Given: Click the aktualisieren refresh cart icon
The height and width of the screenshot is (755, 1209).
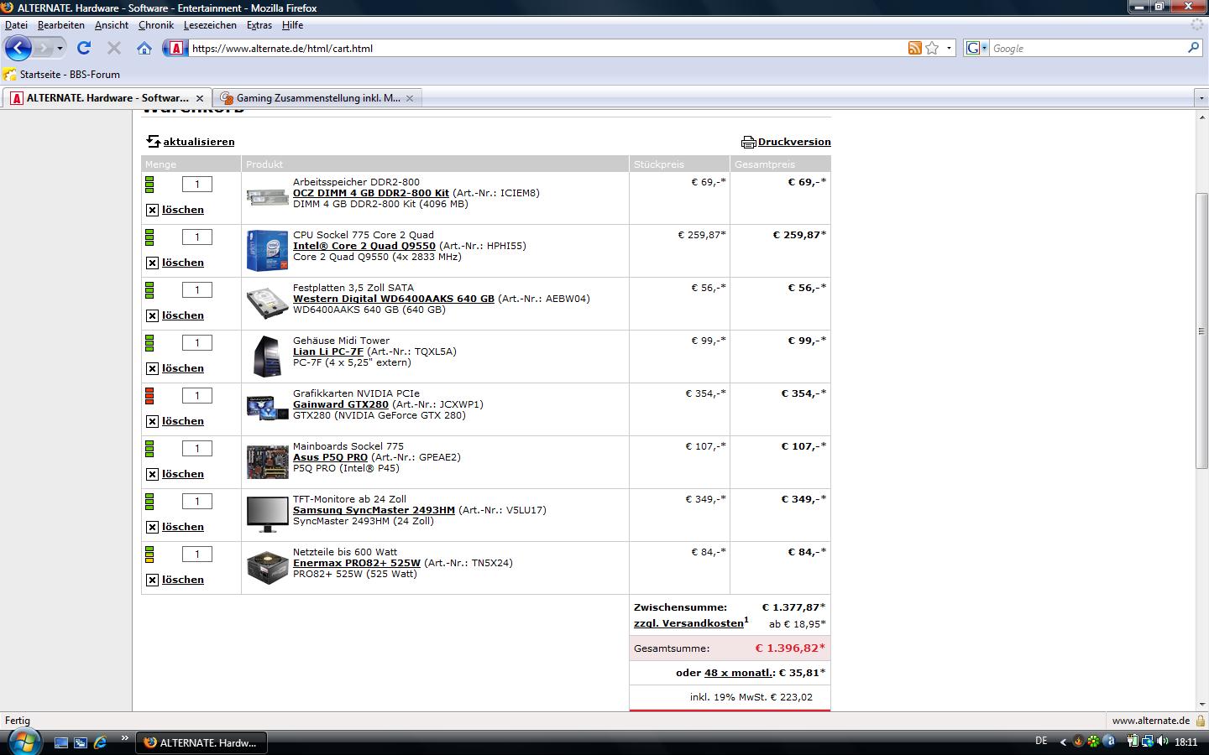Looking at the screenshot, I should pyautogui.click(x=153, y=142).
